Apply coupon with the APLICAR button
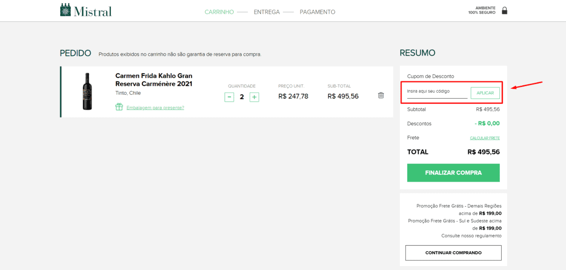Image resolution: width=566 pixels, height=270 pixels. click(x=485, y=93)
